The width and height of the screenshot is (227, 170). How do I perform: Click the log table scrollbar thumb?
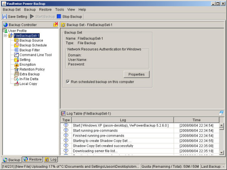pos(221,128)
